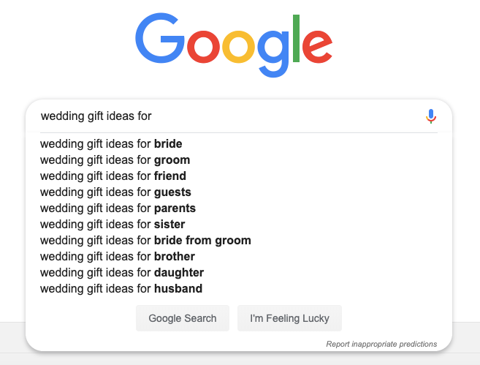Click the voice search microphone icon
The height and width of the screenshot is (365, 480).
tap(431, 116)
